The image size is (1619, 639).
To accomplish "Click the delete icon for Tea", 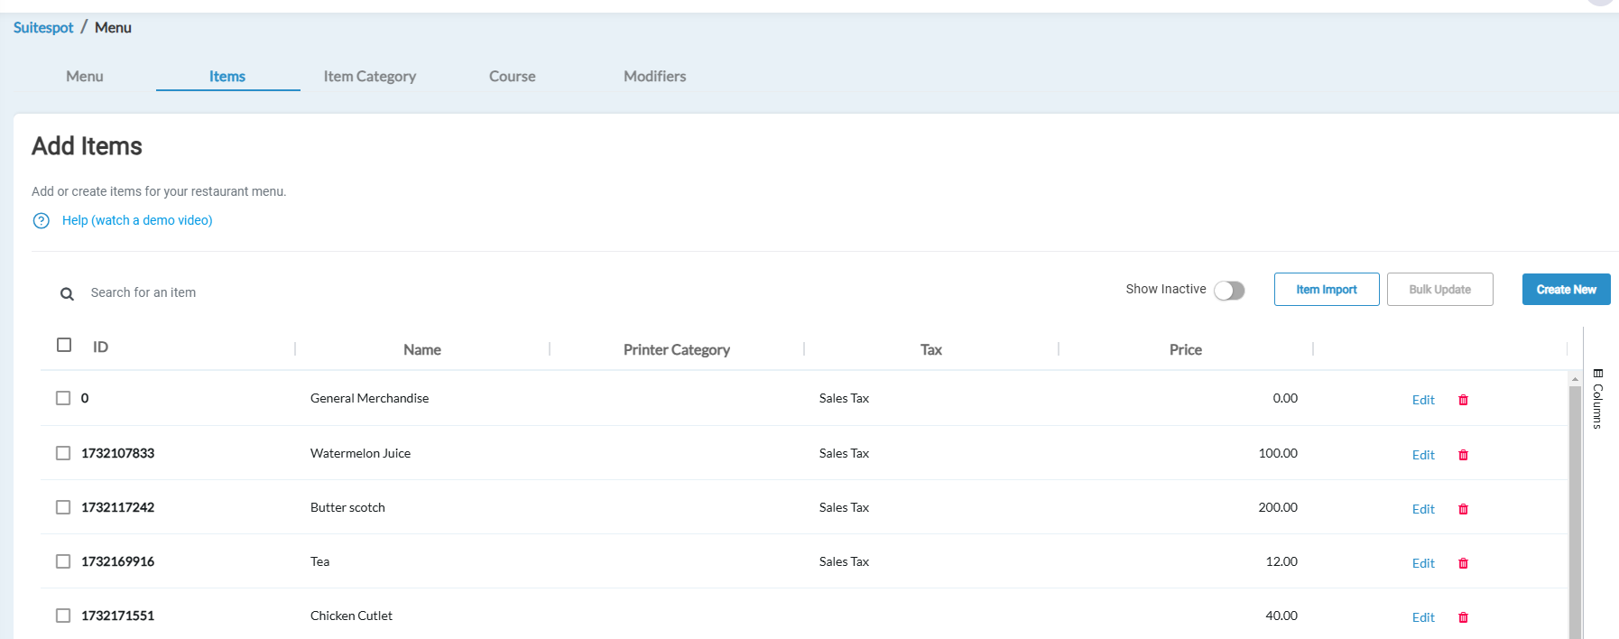I will pos(1463,563).
